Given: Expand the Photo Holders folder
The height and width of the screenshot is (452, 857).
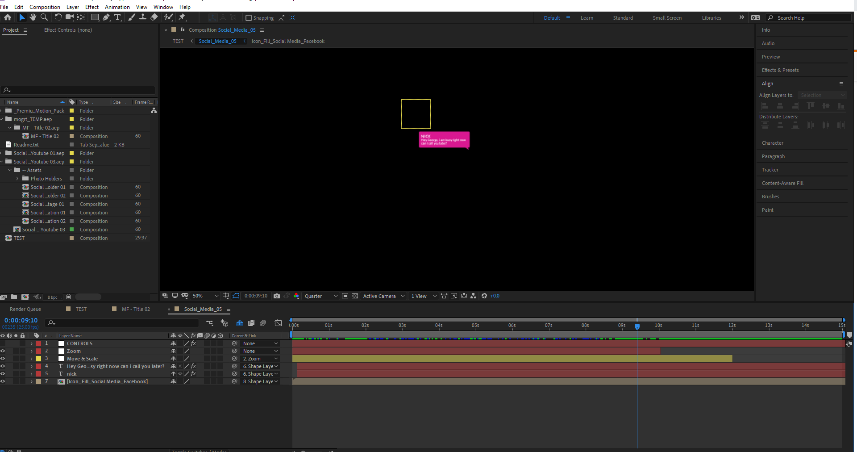Looking at the screenshot, I should click(17, 179).
